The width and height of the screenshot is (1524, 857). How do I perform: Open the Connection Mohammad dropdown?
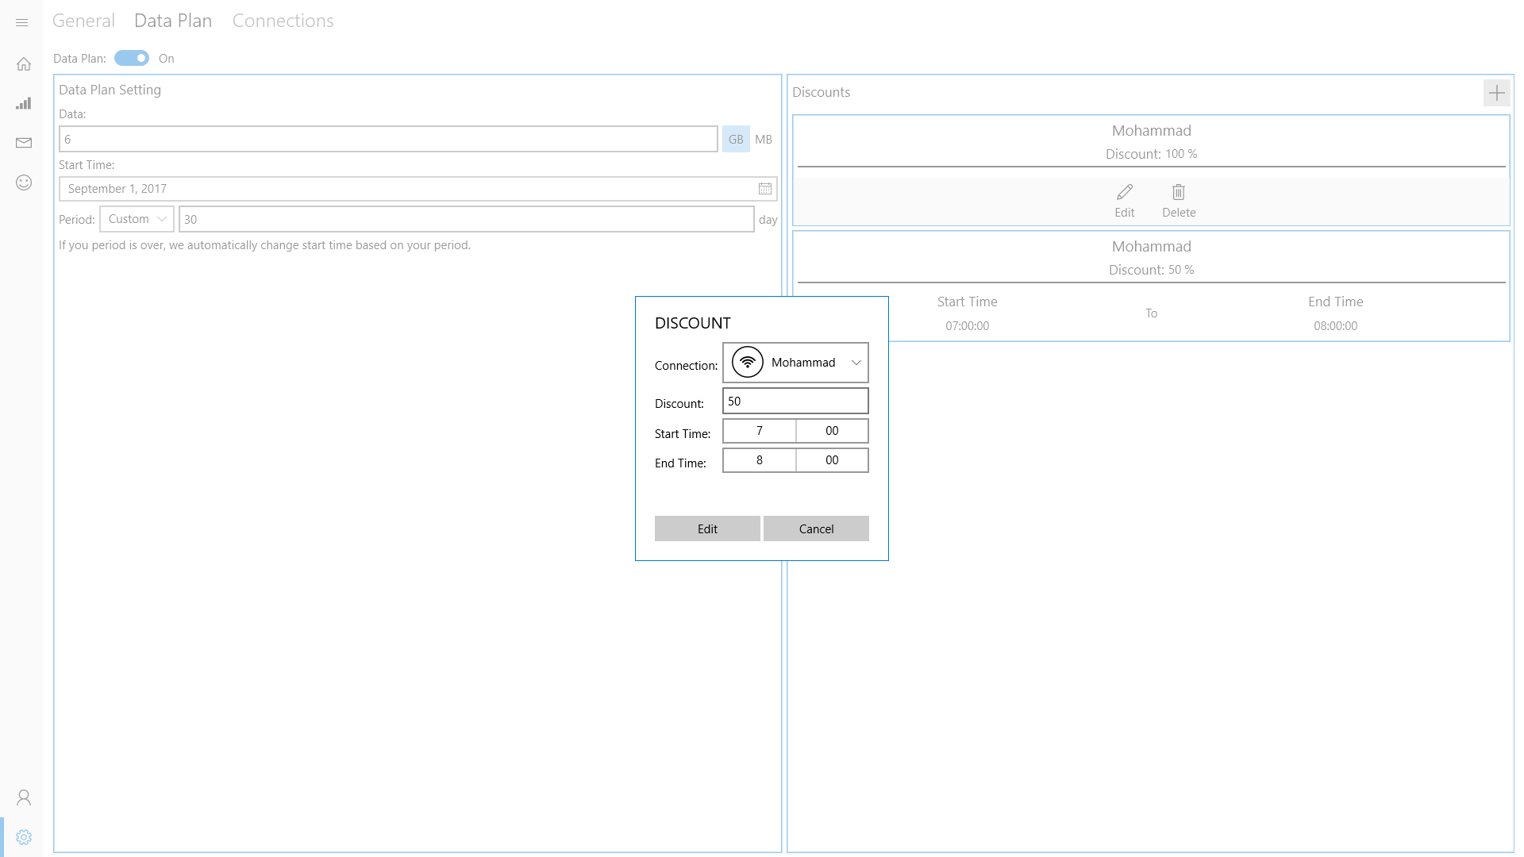coord(795,363)
